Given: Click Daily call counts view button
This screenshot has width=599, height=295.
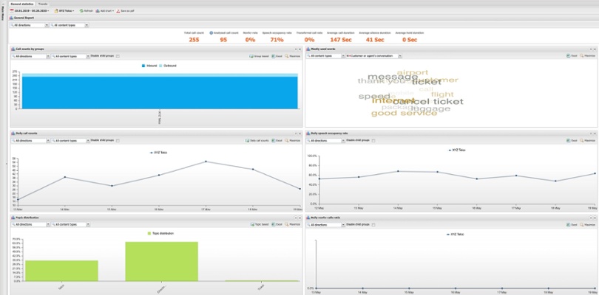Looking at the screenshot, I should 257,141.
